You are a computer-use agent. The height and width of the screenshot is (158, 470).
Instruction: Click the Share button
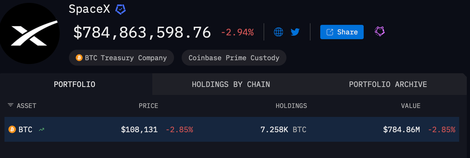click(342, 32)
